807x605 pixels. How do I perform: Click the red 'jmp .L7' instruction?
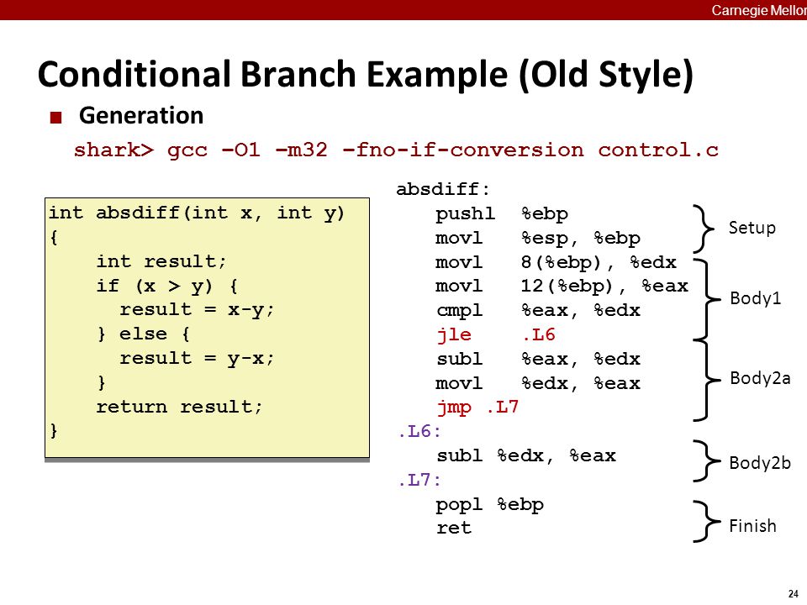point(477,408)
